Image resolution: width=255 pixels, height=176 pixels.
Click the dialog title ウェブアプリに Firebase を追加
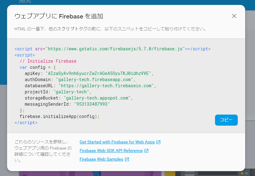coord(59,16)
